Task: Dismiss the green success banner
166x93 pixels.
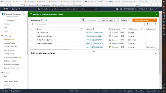Action: (156, 14)
